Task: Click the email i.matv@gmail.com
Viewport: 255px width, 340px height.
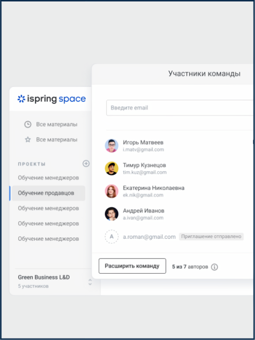Action: [x=143, y=150]
